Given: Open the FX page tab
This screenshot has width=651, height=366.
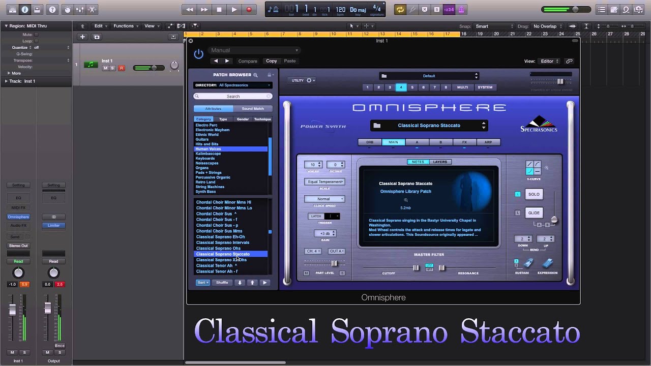Looking at the screenshot, I should coord(464,142).
